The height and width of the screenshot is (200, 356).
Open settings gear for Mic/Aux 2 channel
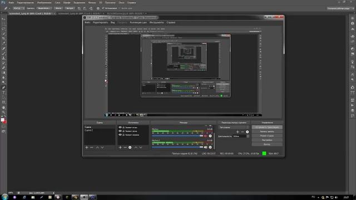pos(210,147)
